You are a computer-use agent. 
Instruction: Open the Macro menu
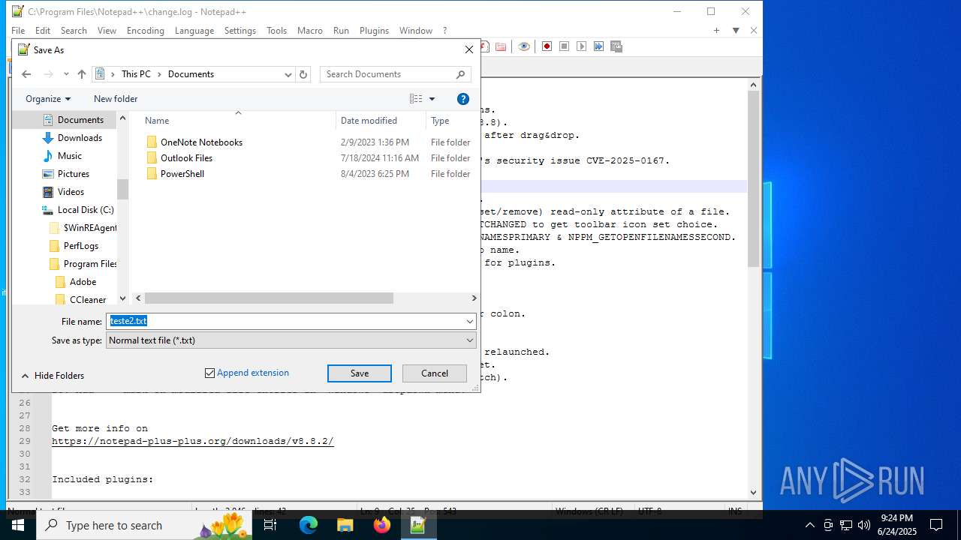[309, 31]
